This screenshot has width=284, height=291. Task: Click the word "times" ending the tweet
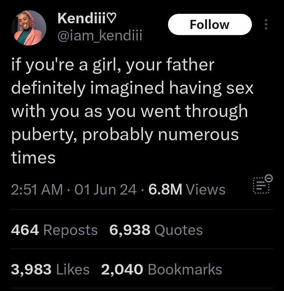(33, 157)
